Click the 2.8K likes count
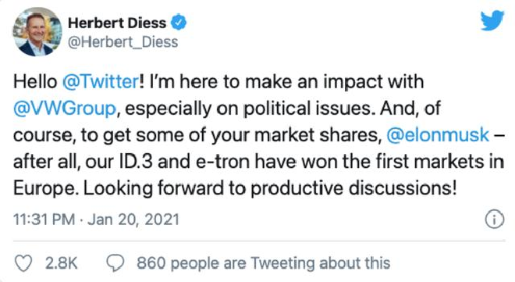Viewport: 515px width, 282px height. pyautogui.click(x=62, y=263)
